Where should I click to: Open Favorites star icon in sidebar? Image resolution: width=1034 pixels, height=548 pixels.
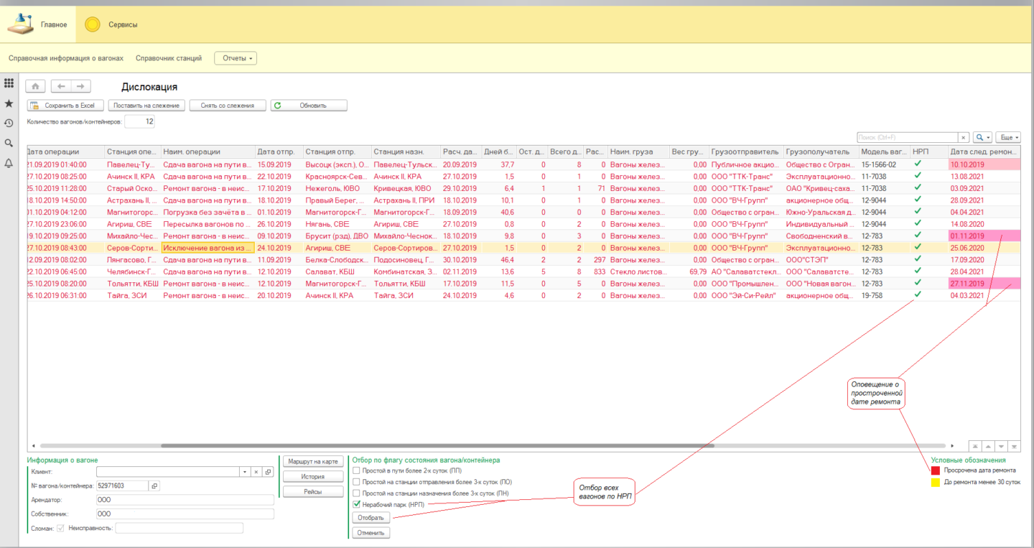pos(9,103)
